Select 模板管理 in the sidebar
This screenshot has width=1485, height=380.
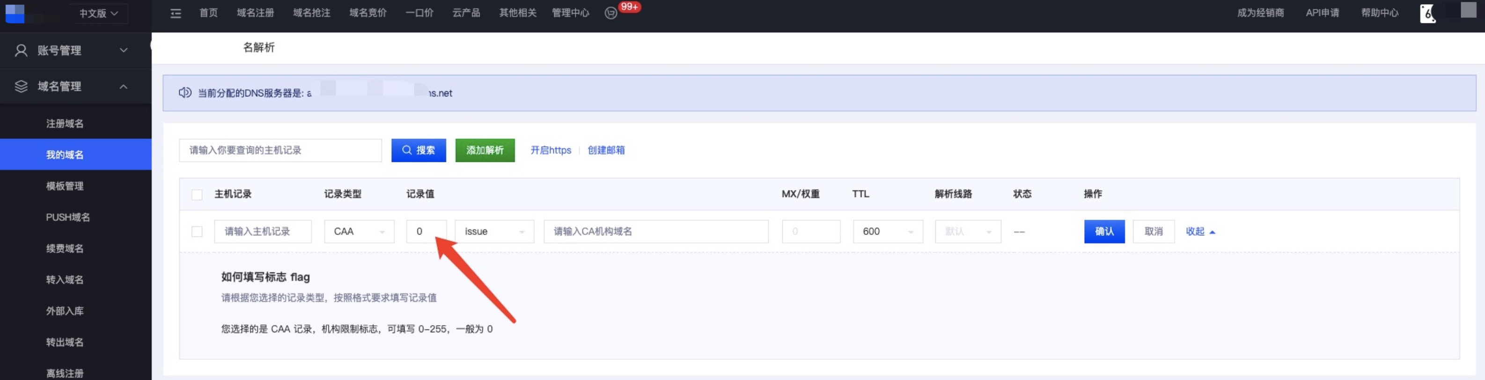pyautogui.click(x=65, y=186)
